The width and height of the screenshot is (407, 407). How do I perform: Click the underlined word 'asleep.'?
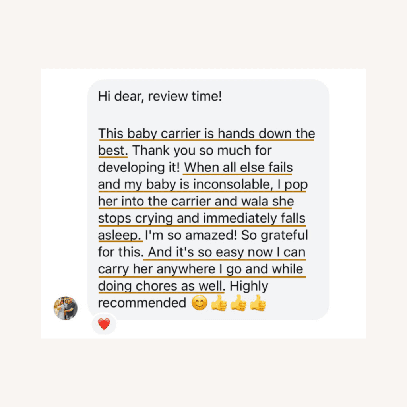[x=120, y=236]
